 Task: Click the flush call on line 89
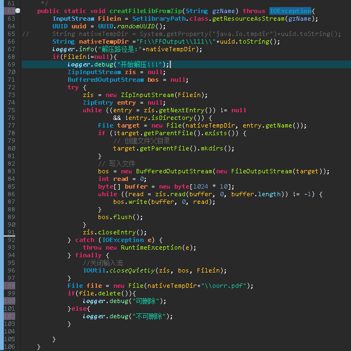[122, 217]
